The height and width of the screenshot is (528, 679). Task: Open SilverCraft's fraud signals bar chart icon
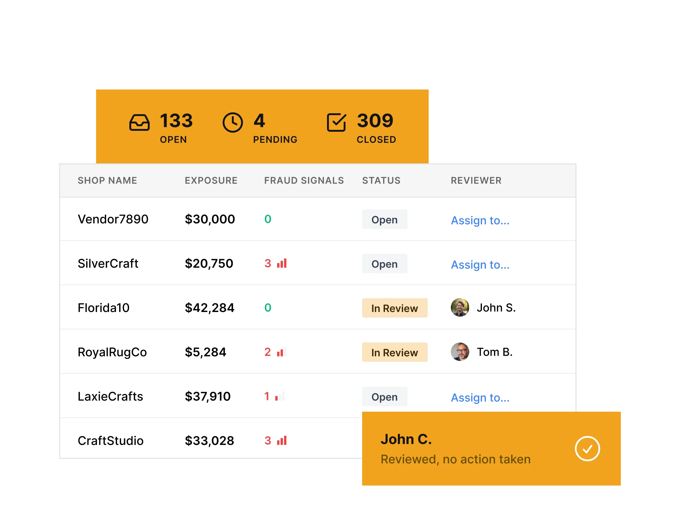pyautogui.click(x=281, y=263)
